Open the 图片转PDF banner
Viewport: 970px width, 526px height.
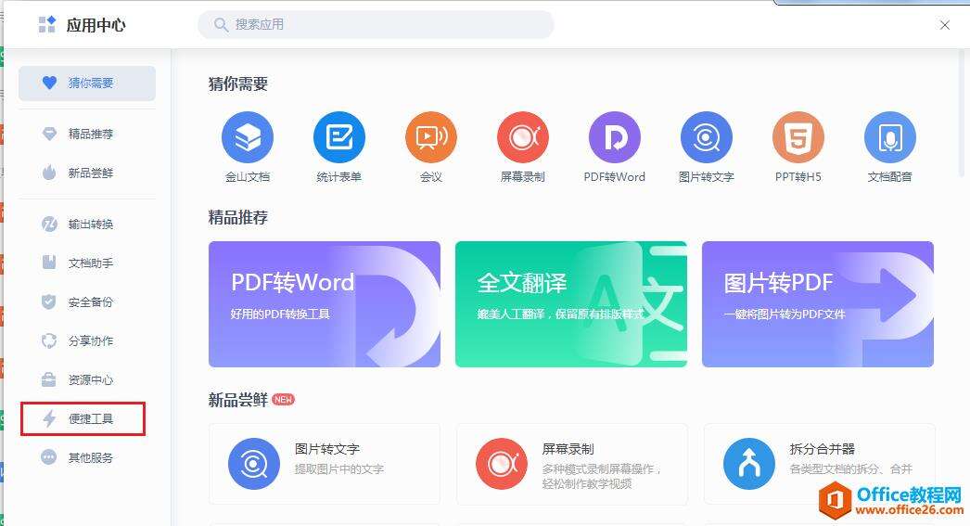(818, 304)
